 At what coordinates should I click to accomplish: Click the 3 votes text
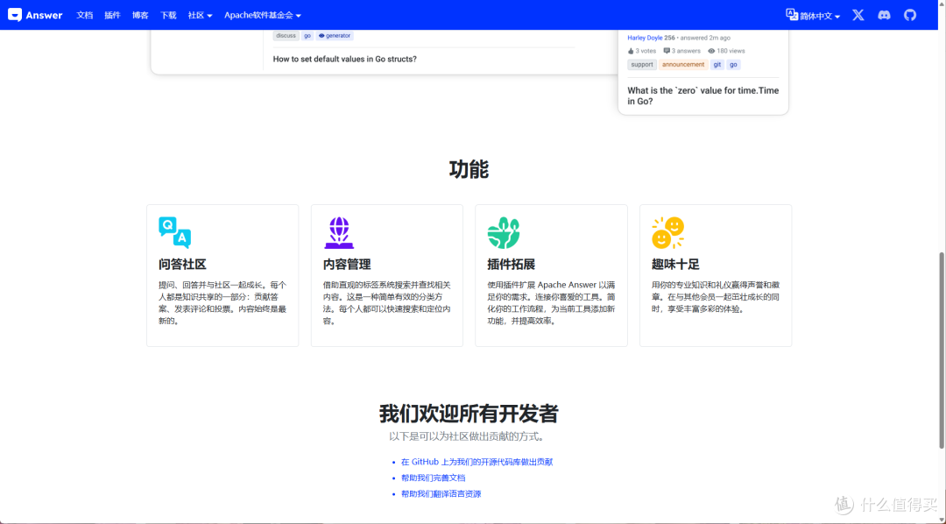pyautogui.click(x=646, y=52)
